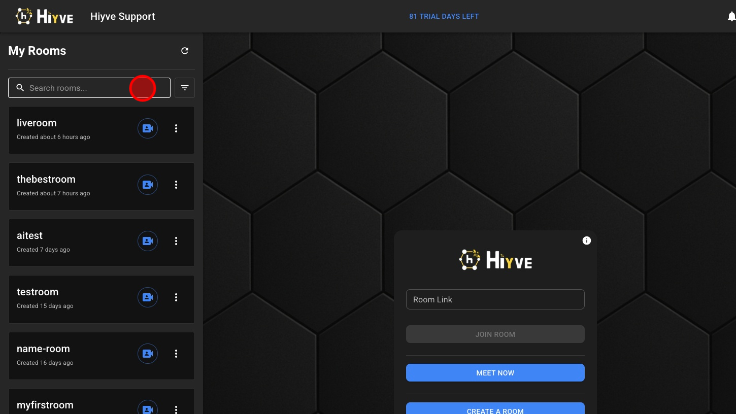Open testroom's kebab menu
The width and height of the screenshot is (736, 414).
(176, 297)
